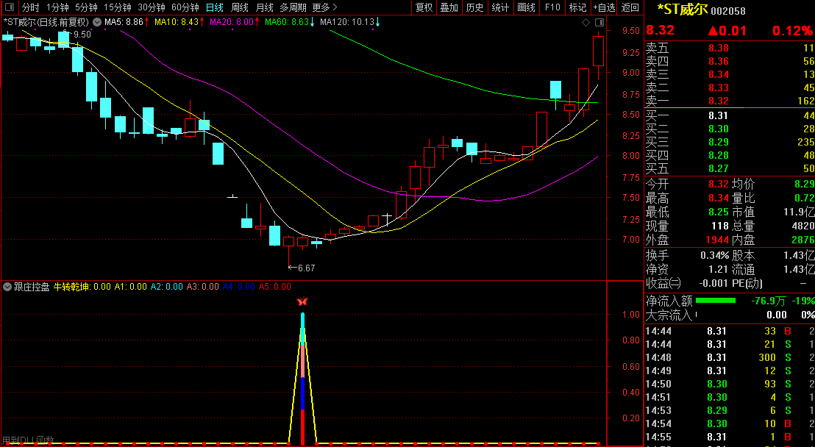This screenshot has width=815, height=447.
Task: Add stock via +自选 button
Action: 604,7
